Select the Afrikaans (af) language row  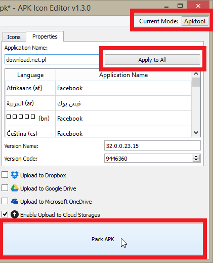click(98, 88)
